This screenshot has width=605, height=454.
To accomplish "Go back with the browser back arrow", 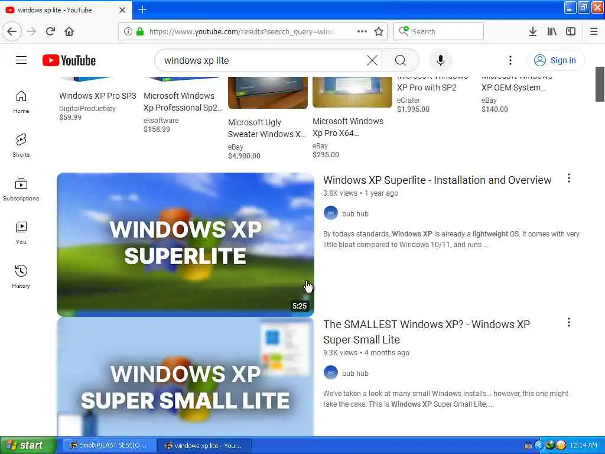I will [x=12, y=31].
